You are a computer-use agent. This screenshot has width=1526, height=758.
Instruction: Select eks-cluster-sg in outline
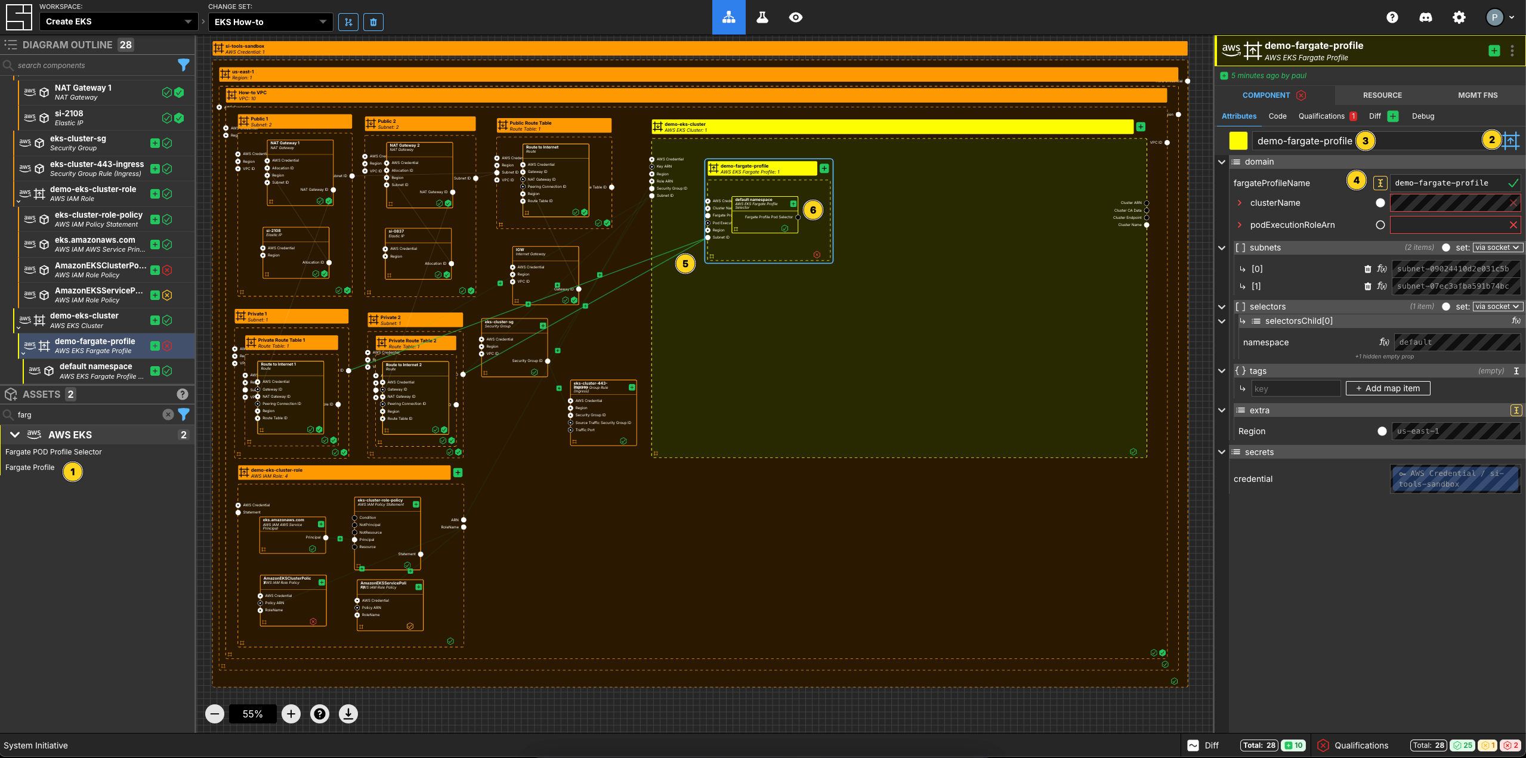pyautogui.click(x=104, y=143)
